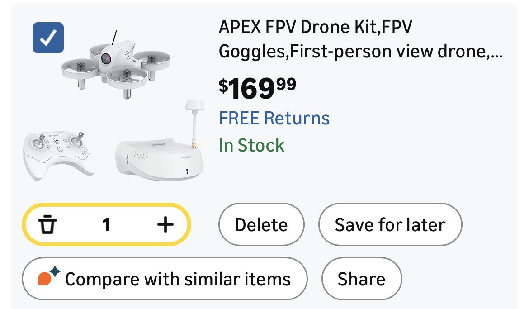Click the white controller in product image

(58, 155)
